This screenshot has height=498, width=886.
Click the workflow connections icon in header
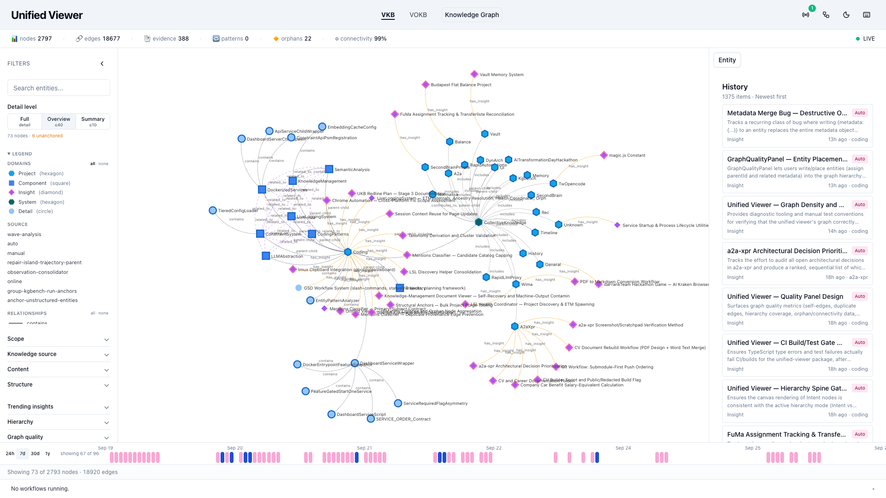[826, 15]
